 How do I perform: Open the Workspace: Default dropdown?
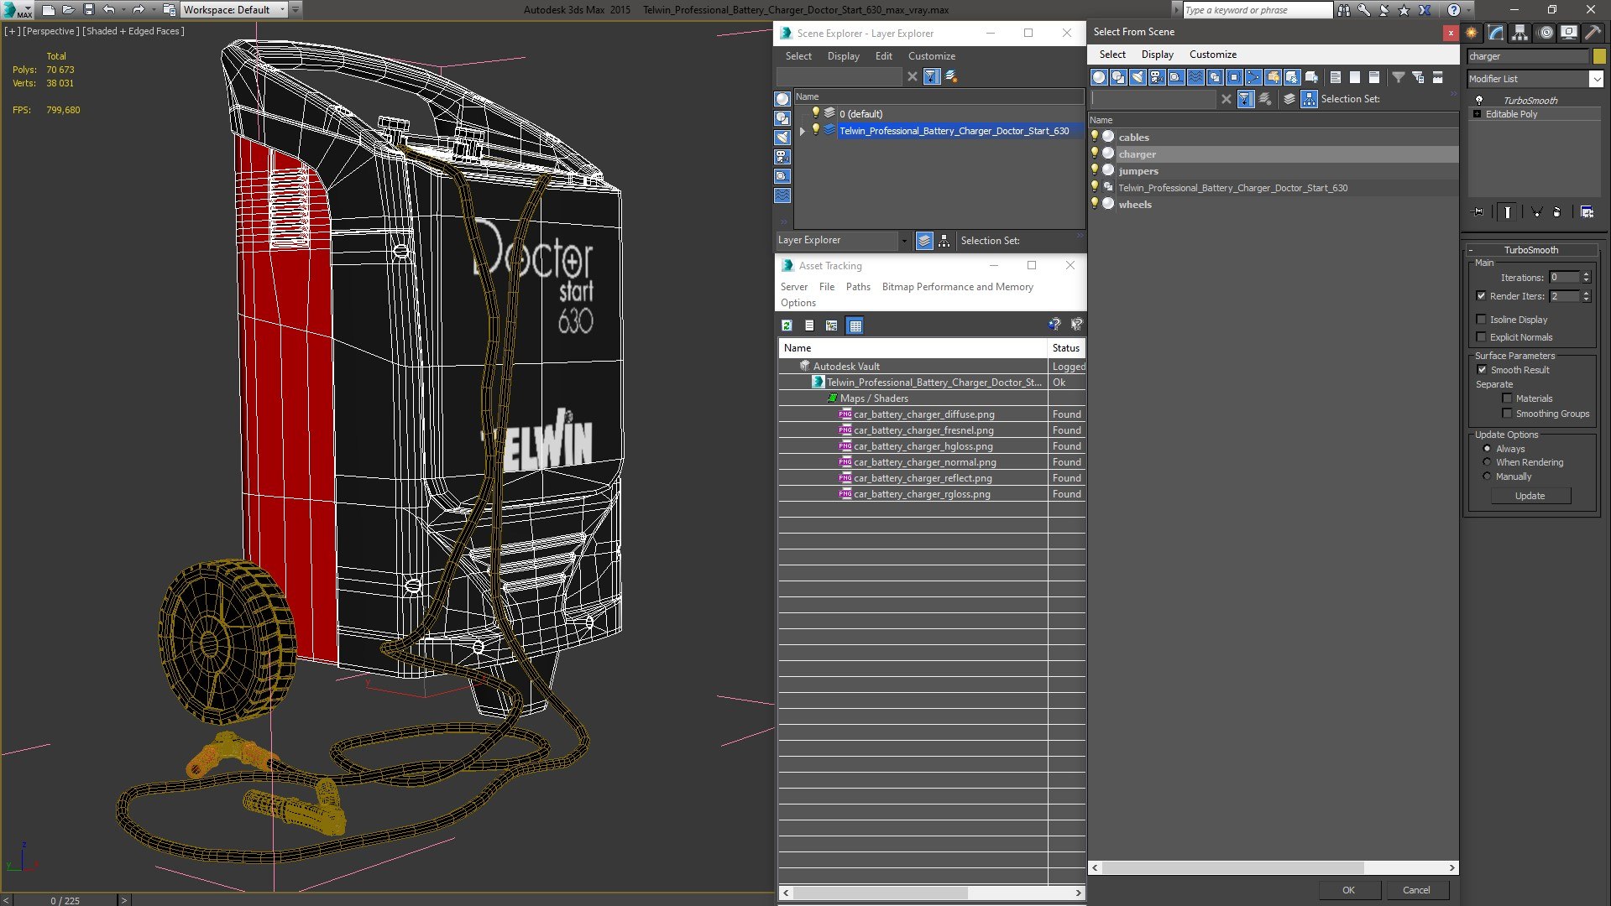point(235,10)
